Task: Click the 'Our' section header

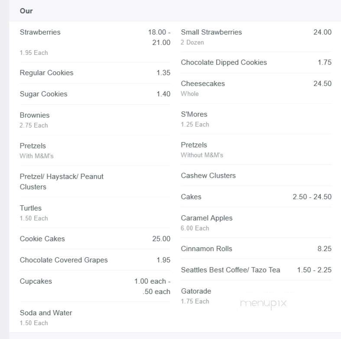Action: 26,11
